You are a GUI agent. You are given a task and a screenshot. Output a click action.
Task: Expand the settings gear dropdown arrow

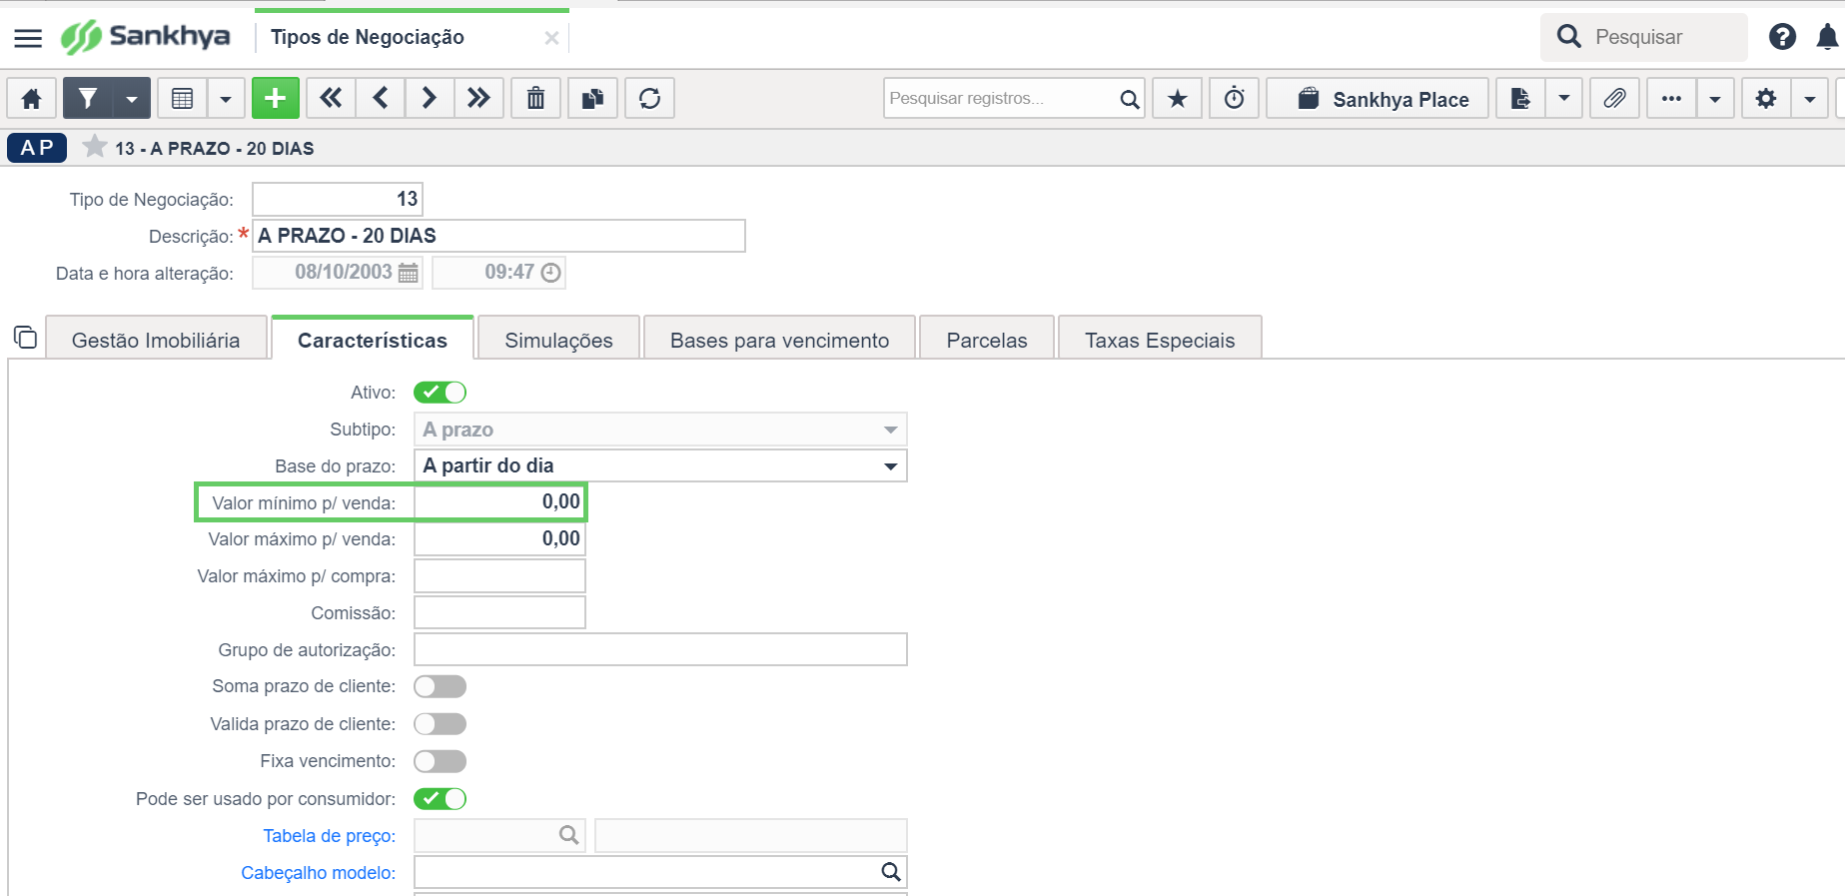[1810, 98]
